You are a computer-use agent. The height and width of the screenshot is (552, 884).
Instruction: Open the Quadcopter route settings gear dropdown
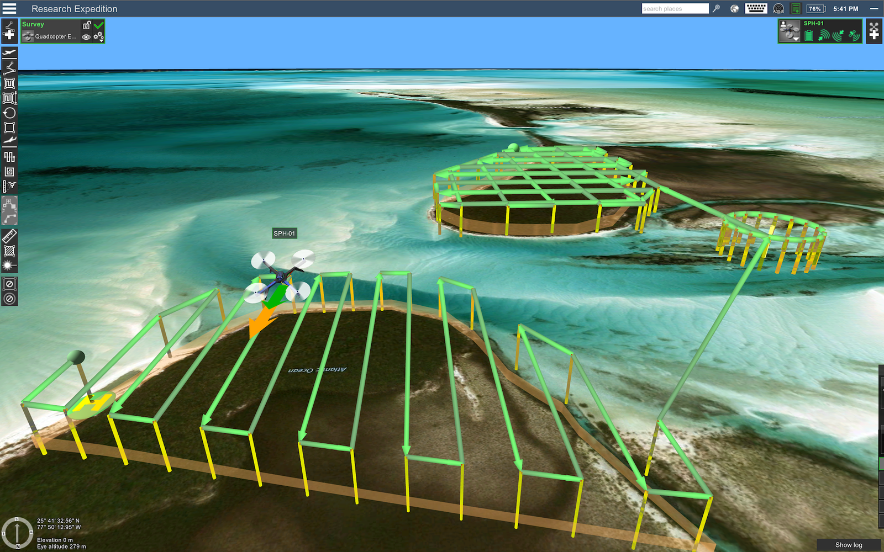(x=98, y=36)
